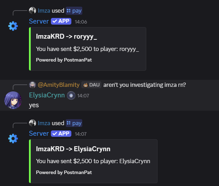Click Imza's small avatar in second reply

tap(32, 123)
